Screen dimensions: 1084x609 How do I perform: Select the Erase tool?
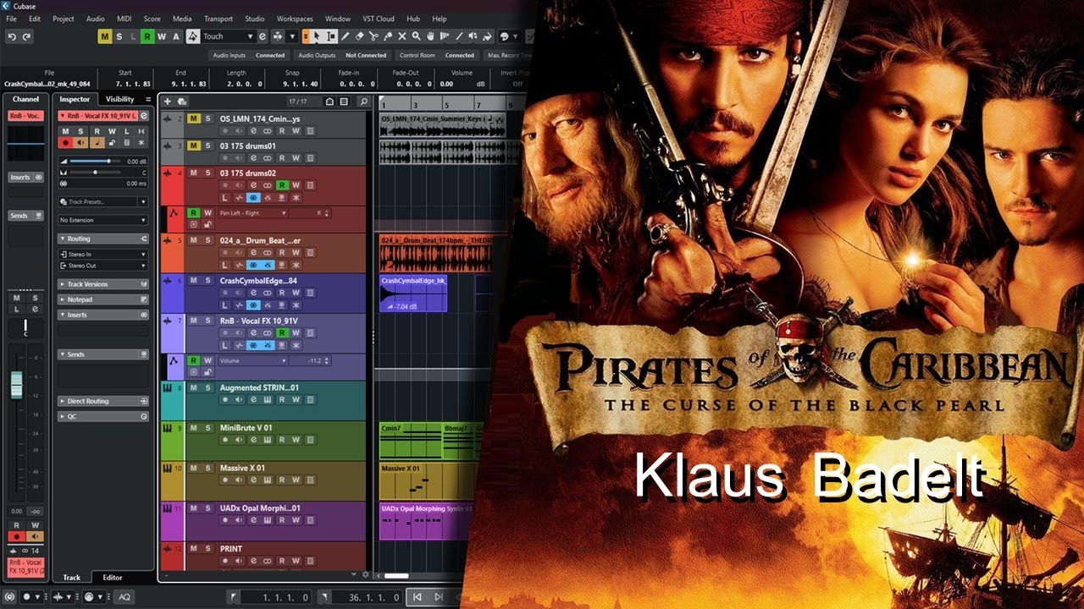[359, 36]
